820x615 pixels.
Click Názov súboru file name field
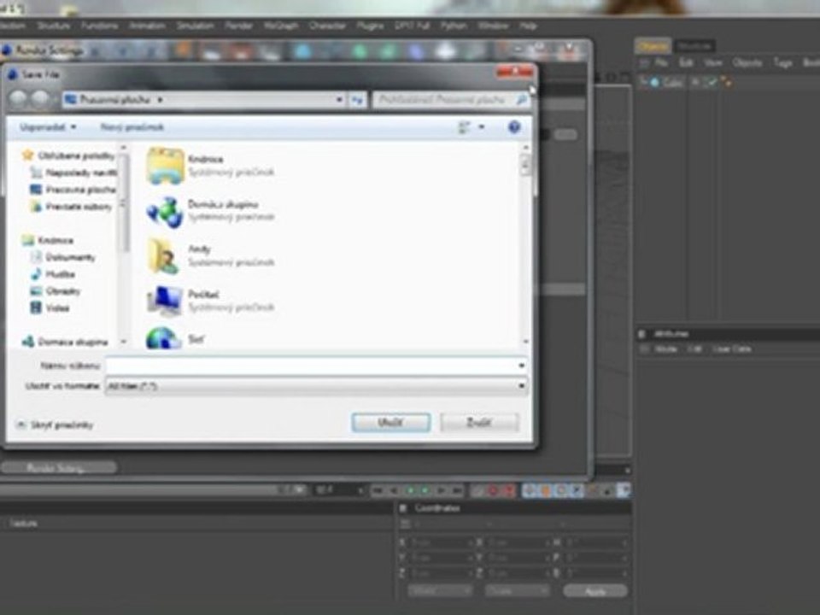point(316,366)
